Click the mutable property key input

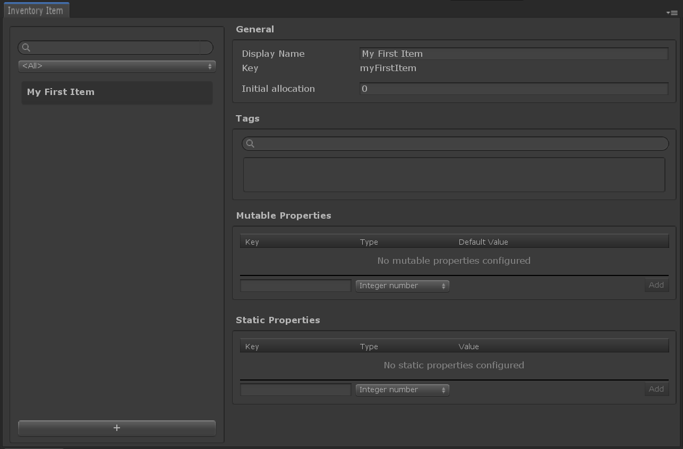[x=296, y=286]
